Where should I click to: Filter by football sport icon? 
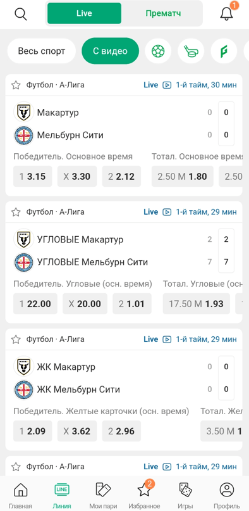pyautogui.click(x=158, y=51)
